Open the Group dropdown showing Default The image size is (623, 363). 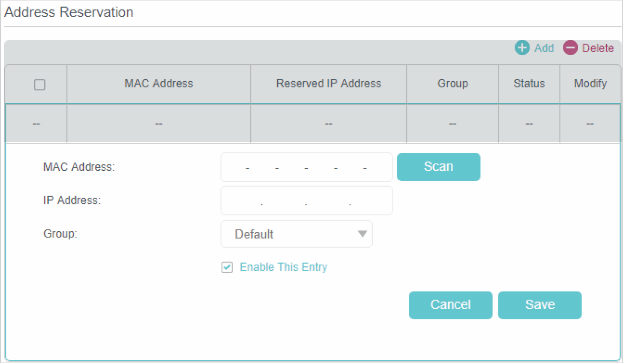[x=296, y=234]
